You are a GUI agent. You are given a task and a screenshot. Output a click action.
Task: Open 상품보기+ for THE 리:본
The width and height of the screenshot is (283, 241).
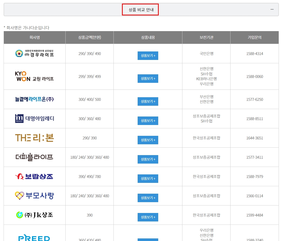coord(148,140)
